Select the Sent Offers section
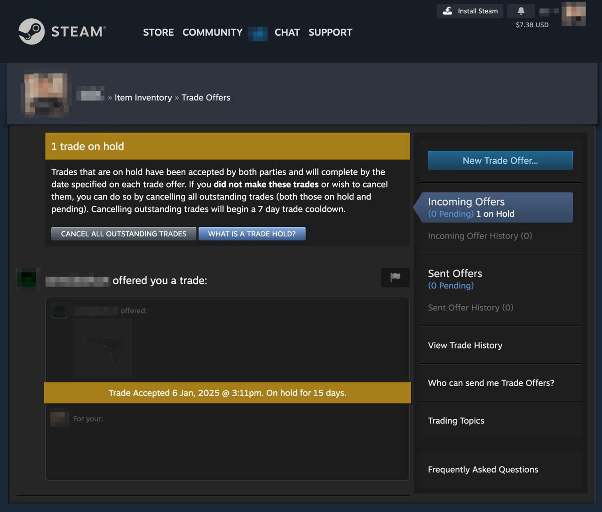 (x=455, y=273)
